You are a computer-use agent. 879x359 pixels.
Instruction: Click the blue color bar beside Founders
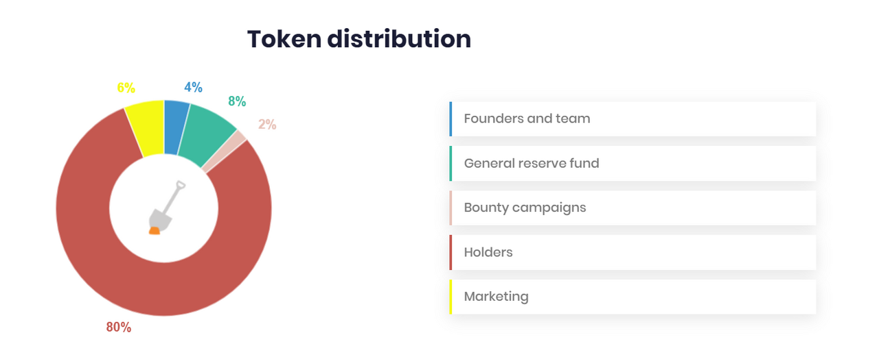pyautogui.click(x=450, y=119)
